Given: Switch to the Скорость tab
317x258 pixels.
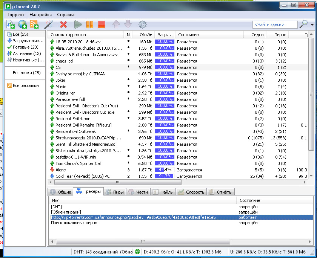Looking at the screenshot, I should pyautogui.click(x=191, y=192).
